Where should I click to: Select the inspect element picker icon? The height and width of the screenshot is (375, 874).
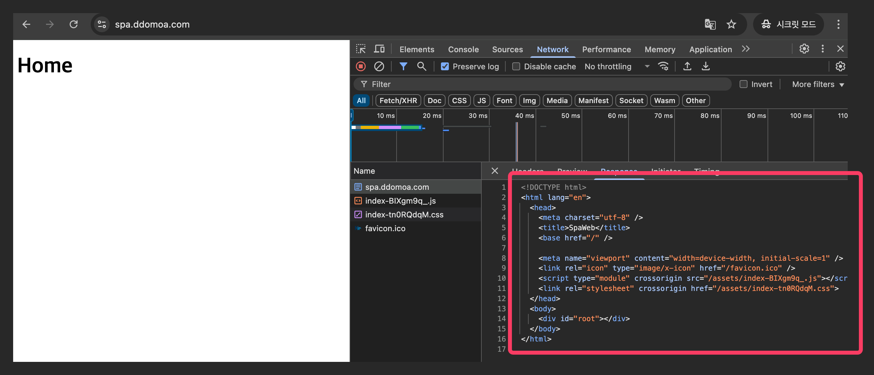pos(360,49)
